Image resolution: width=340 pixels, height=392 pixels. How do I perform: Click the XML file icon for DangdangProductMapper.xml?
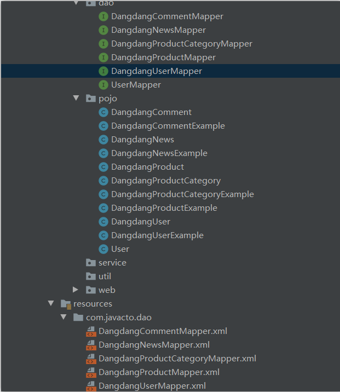(x=91, y=373)
